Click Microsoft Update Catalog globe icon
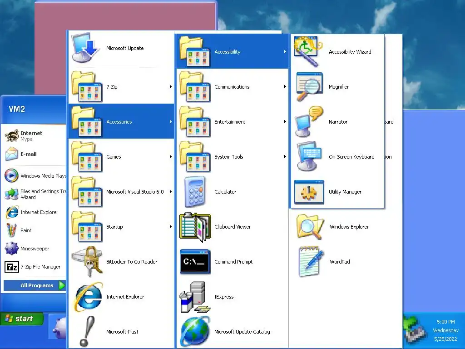The height and width of the screenshot is (349, 465). pos(195,332)
